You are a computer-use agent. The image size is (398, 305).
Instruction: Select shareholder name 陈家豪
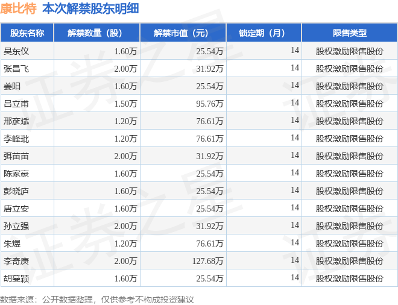(16, 174)
